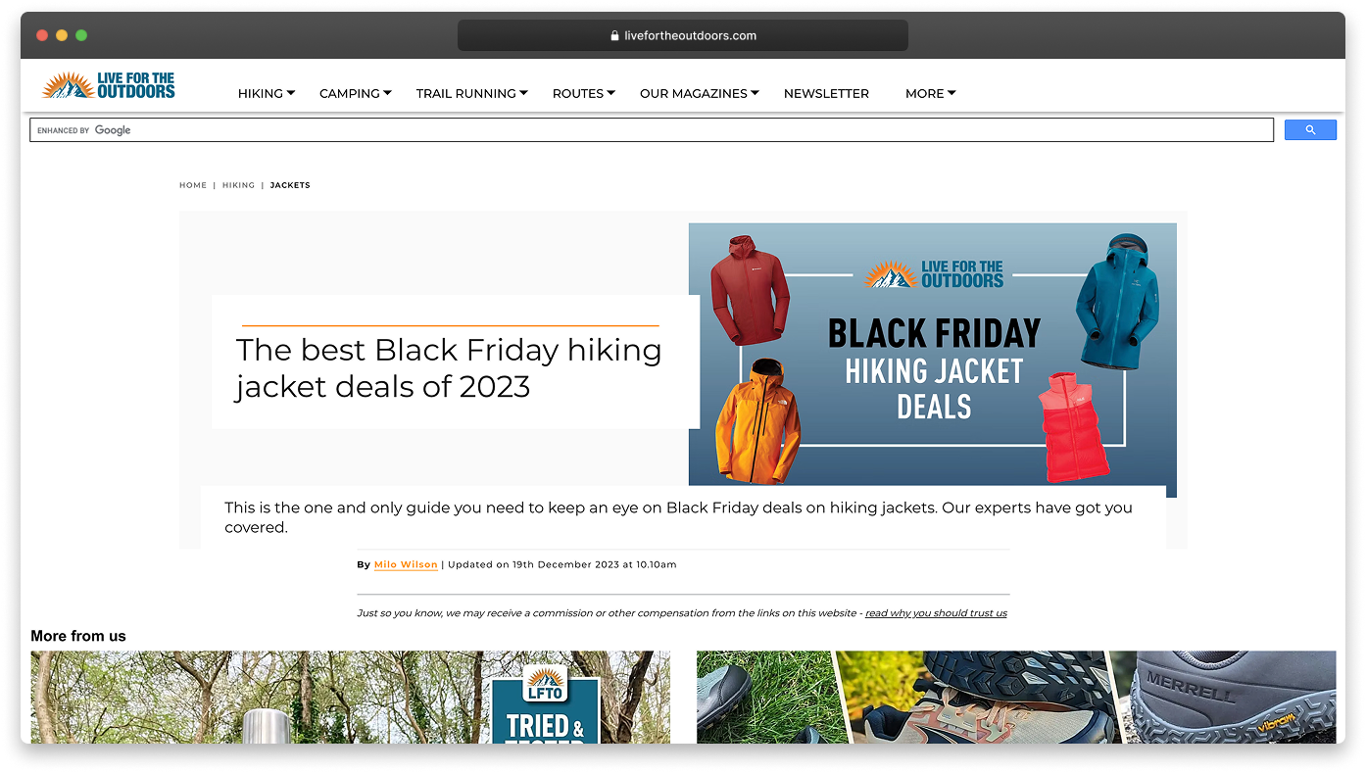Expand the Hiking dropdown menu

tap(266, 94)
